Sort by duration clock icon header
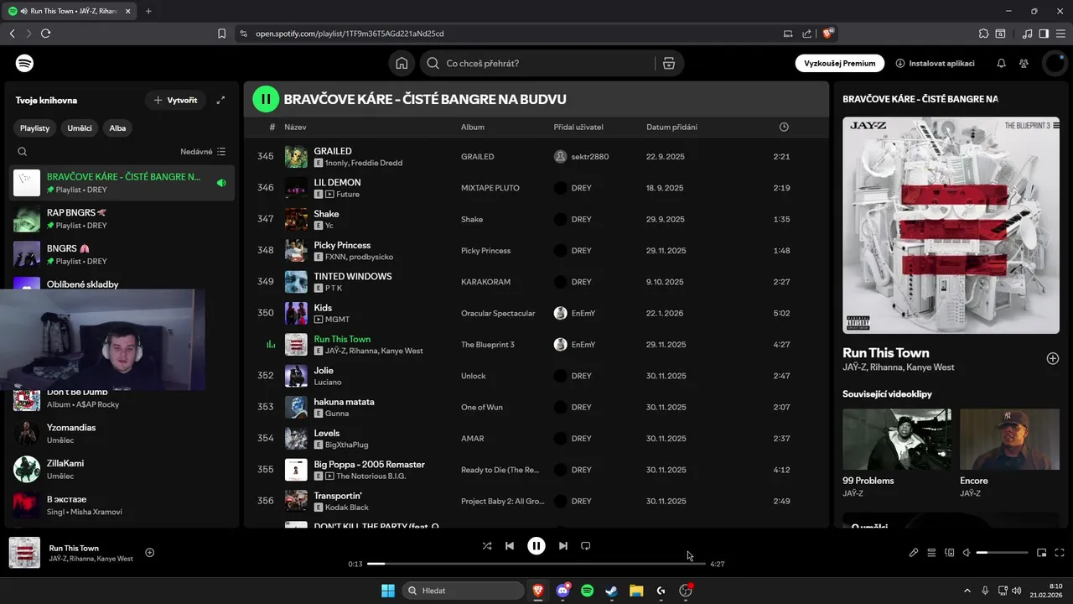1073x604 pixels. pyautogui.click(x=784, y=128)
